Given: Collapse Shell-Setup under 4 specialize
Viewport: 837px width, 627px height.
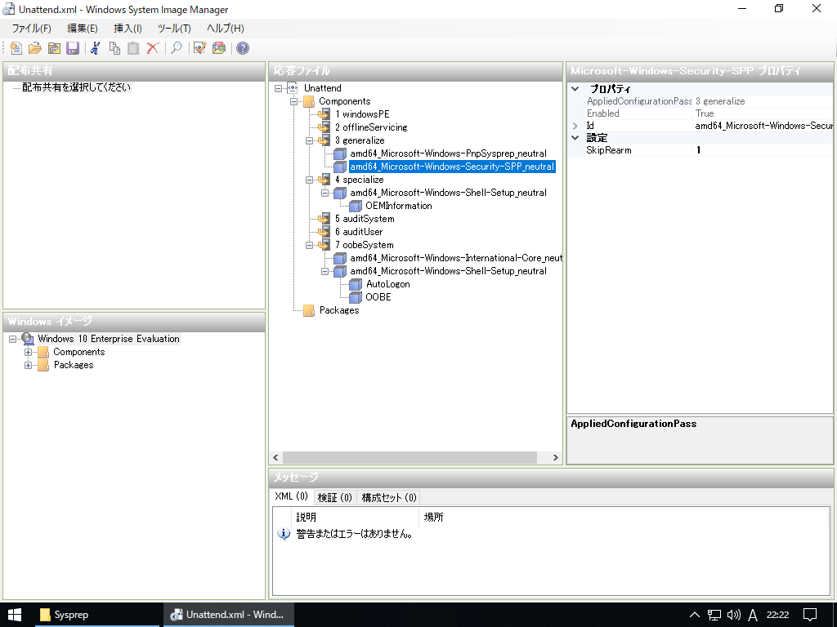Looking at the screenshot, I should click(325, 193).
